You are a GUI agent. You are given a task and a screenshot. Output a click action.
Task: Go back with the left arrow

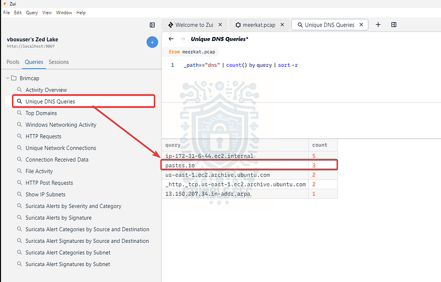coord(171,39)
